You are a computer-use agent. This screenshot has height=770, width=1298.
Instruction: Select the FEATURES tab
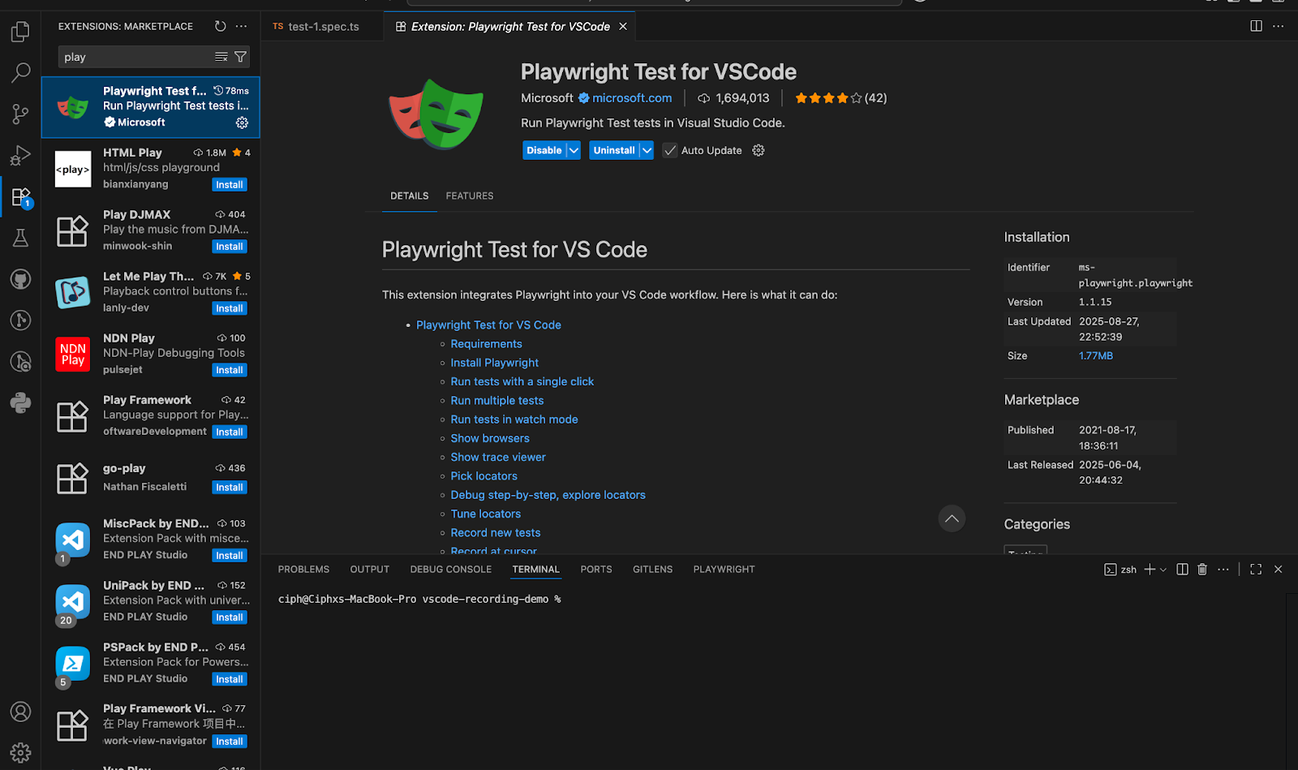[x=470, y=196]
